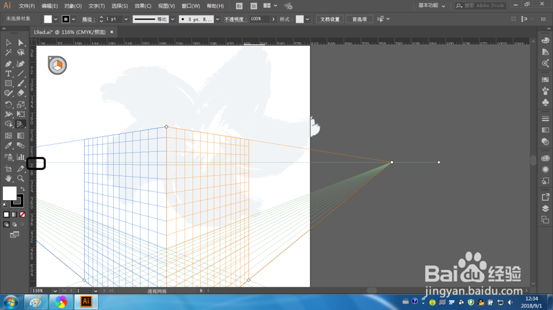Open graphic style dropdown
Image resolution: width=553 pixels, height=310 pixels.
pos(307,19)
